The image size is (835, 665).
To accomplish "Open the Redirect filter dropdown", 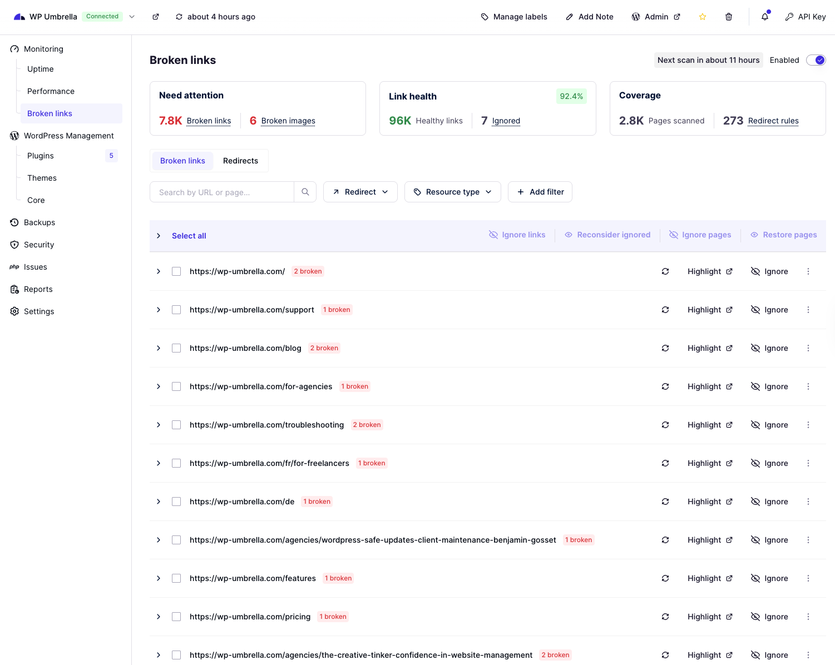I will (x=360, y=192).
